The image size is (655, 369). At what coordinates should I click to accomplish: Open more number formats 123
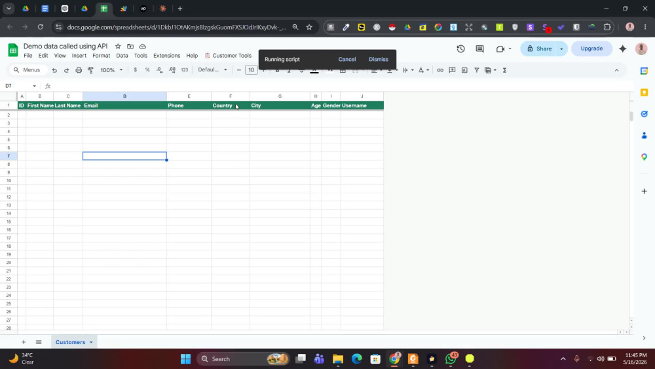pyautogui.click(x=185, y=69)
